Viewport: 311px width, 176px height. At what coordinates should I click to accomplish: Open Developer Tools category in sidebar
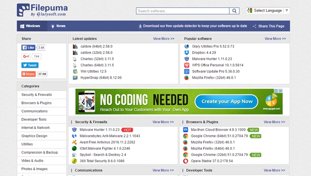(x=34, y=120)
